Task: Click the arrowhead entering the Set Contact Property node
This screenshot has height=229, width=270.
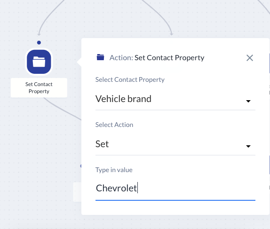Action: click(x=39, y=34)
